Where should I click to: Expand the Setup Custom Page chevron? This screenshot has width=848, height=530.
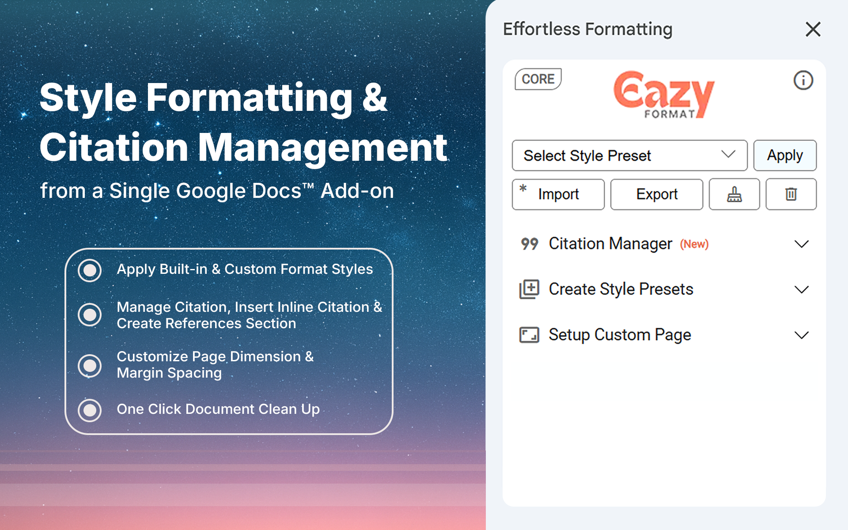tap(801, 335)
